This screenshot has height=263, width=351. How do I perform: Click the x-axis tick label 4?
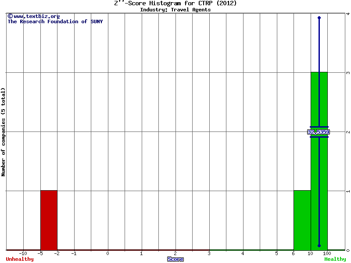click(x=243, y=253)
